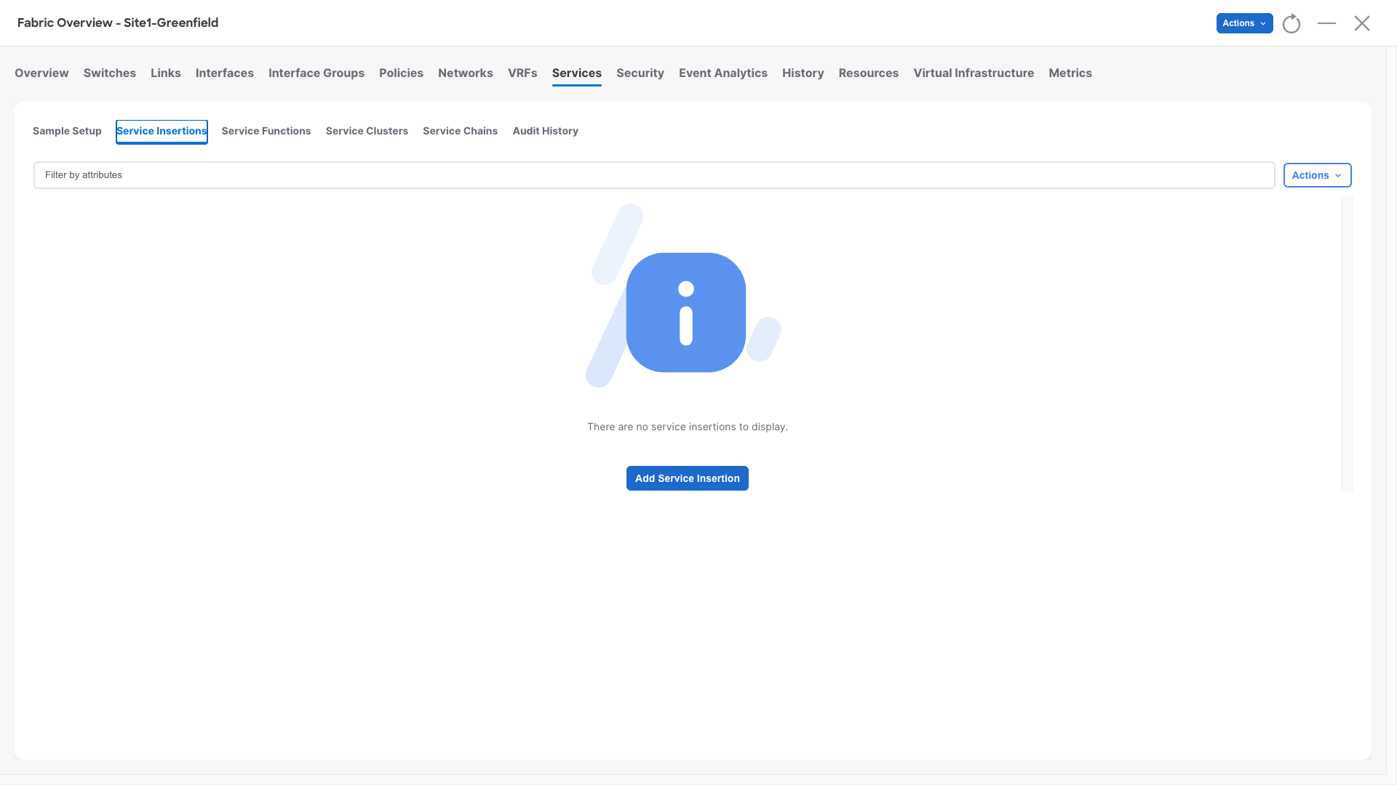Screen dimensions: 1397x785
Task: Open the Switches tab
Action: click(110, 73)
